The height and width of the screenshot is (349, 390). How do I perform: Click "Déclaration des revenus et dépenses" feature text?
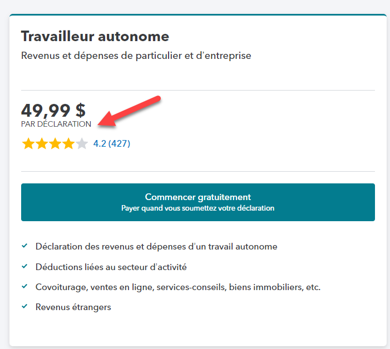click(156, 246)
